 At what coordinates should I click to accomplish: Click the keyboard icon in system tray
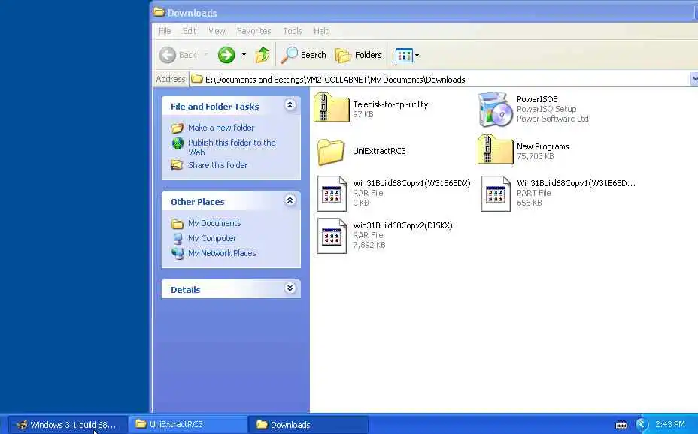[621, 425]
